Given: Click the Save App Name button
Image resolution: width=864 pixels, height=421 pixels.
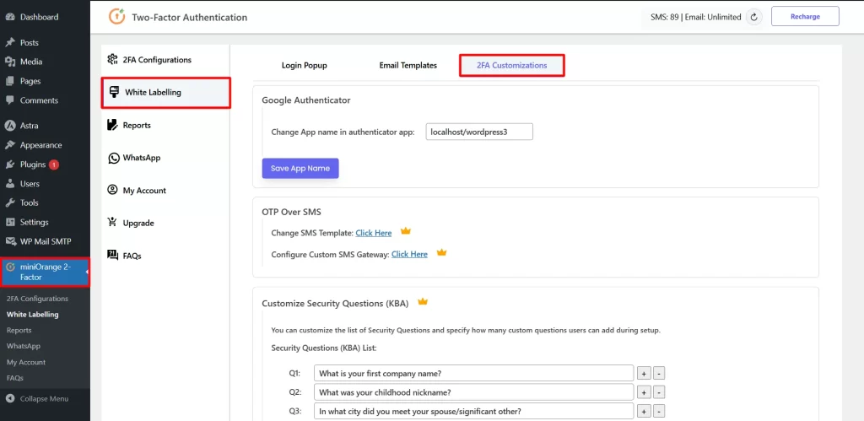Looking at the screenshot, I should click(x=300, y=169).
